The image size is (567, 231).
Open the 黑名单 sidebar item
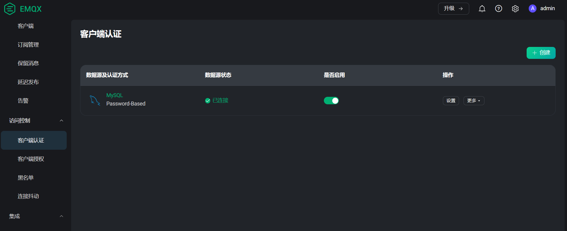click(x=25, y=178)
